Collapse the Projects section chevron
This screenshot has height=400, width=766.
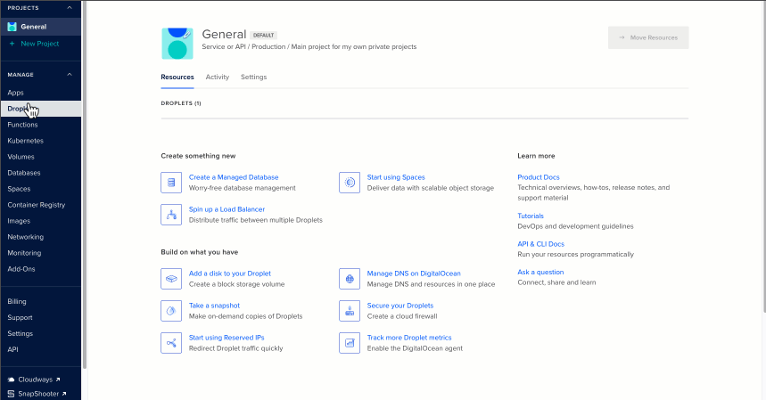(x=70, y=8)
